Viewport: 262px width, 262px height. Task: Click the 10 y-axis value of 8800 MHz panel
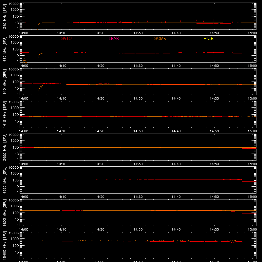[x=17, y=219]
